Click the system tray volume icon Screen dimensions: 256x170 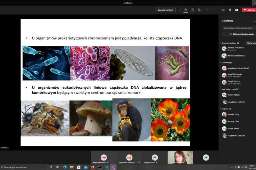pos(246,167)
